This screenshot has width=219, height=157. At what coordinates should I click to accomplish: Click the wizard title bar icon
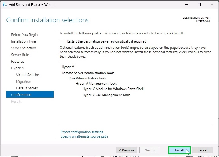click(5, 5)
